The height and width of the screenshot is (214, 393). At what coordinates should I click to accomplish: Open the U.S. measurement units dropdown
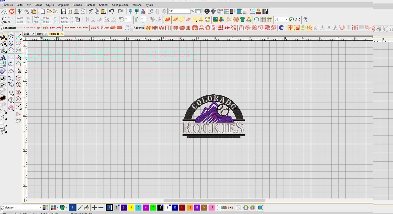[286, 19]
